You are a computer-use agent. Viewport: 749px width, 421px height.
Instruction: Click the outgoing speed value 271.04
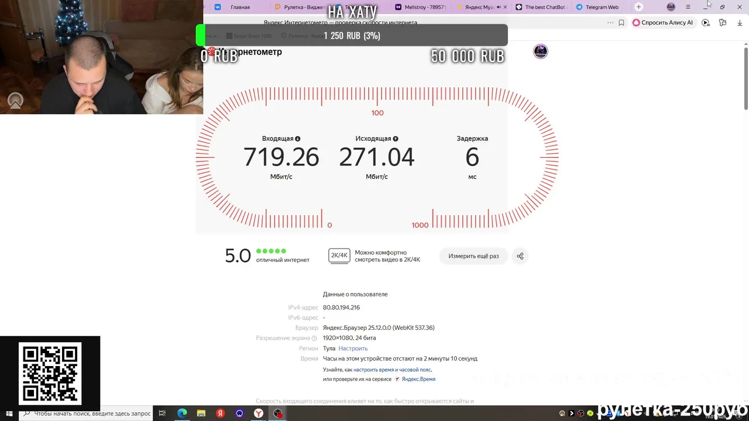[377, 157]
